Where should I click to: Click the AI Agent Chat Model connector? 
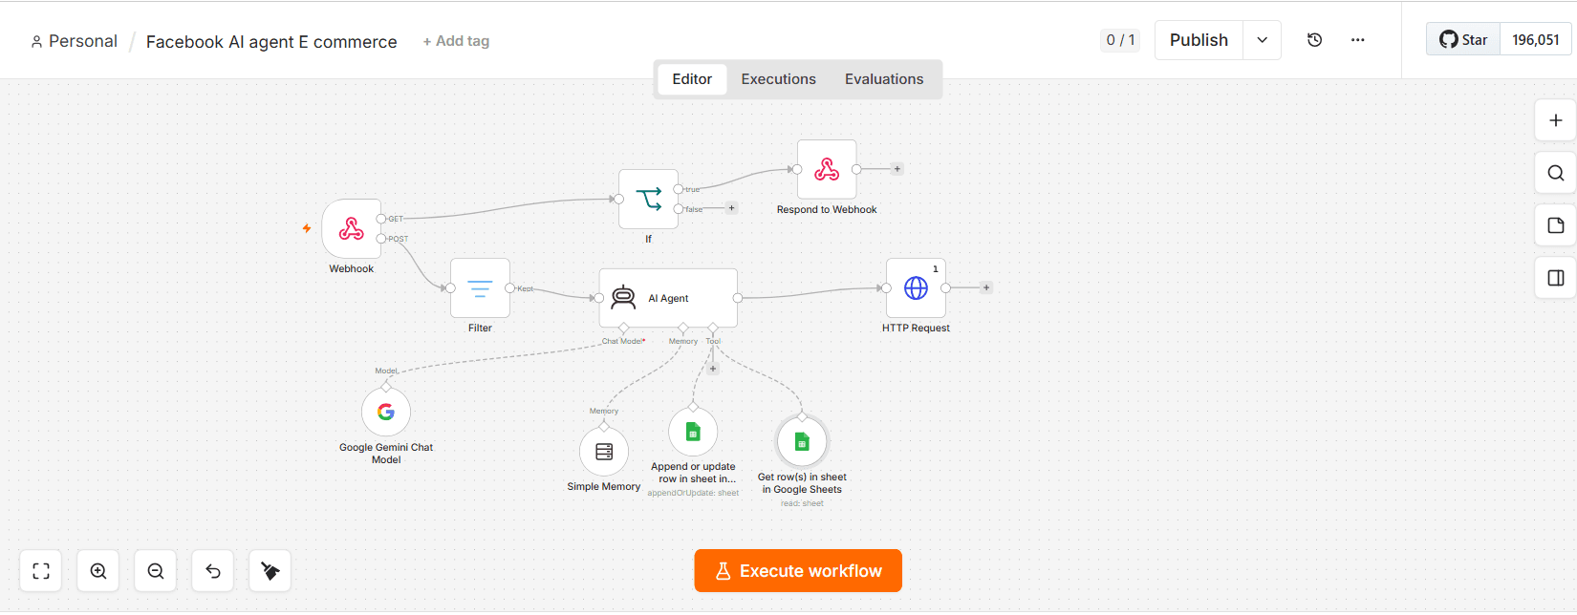click(623, 329)
